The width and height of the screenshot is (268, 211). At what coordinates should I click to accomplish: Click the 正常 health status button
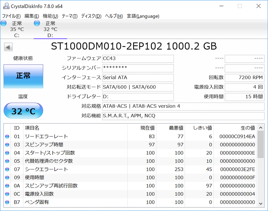(23, 76)
